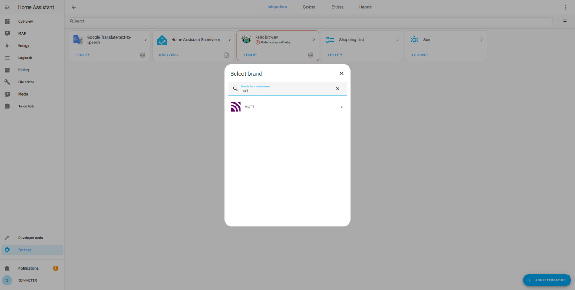Expand Sun integration card chevron
Viewport: 575px width, 290px height.
pos(482,40)
